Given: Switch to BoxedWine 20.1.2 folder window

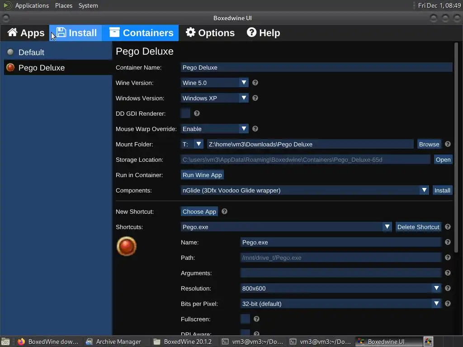Looking at the screenshot, I should (183, 342).
